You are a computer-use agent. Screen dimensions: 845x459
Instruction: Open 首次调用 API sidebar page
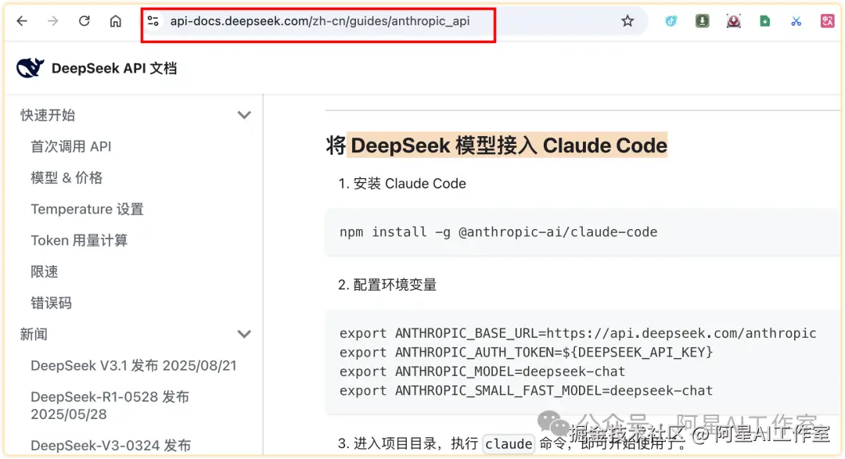coord(71,146)
